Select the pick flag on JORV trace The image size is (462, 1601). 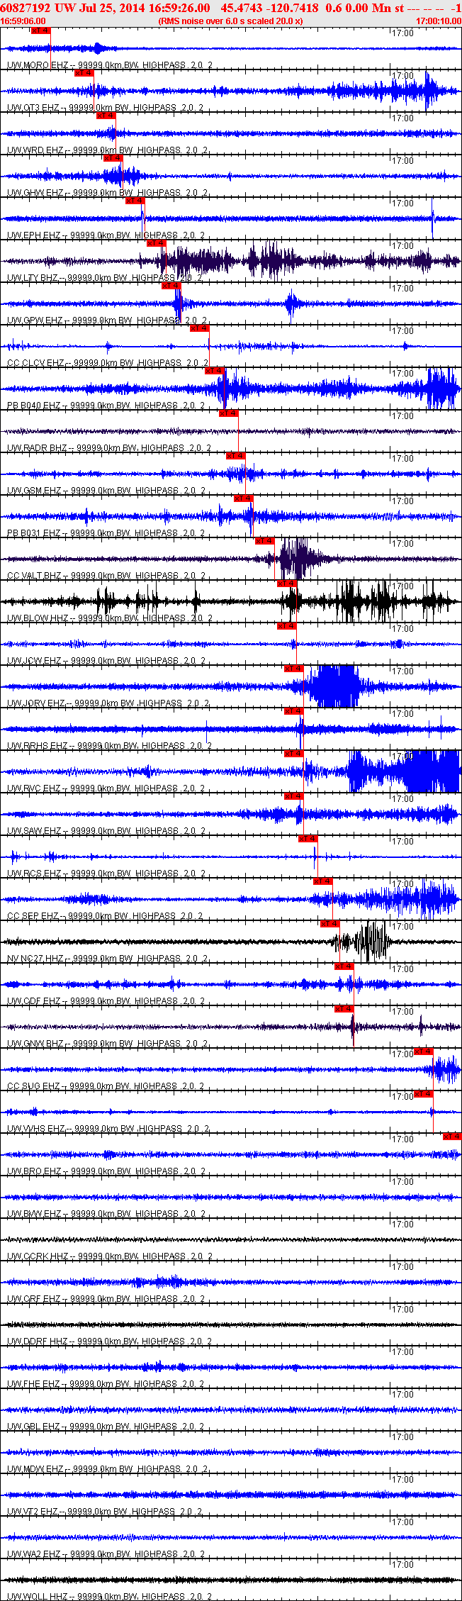pyautogui.click(x=293, y=669)
